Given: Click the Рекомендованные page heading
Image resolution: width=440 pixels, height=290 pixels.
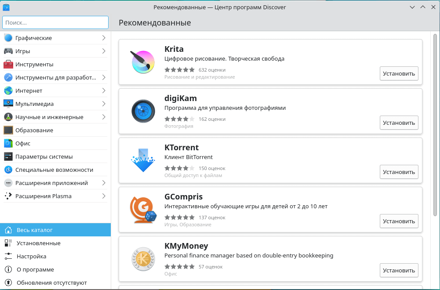Looking at the screenshot, I should (155, 22).
